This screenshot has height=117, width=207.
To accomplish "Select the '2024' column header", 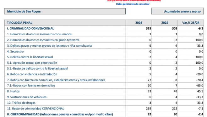I will click(x=139, y=23).
